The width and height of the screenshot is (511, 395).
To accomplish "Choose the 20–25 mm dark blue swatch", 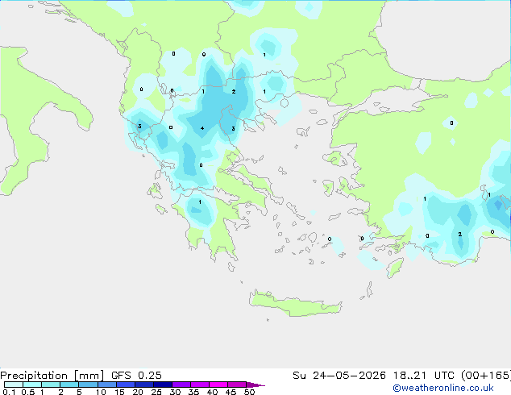I will [x=144, y=385].
